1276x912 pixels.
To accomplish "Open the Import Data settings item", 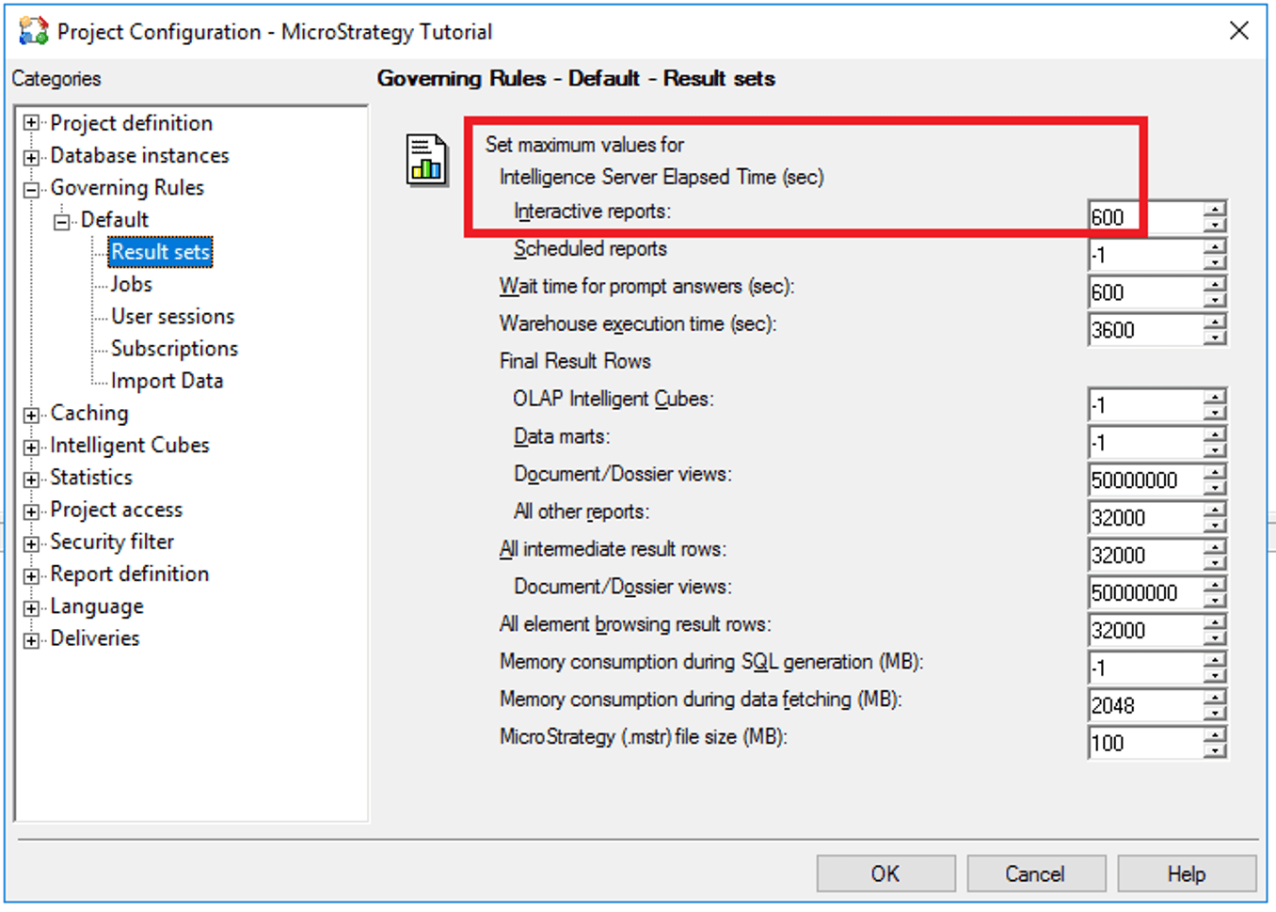I will tap(167, 381).
